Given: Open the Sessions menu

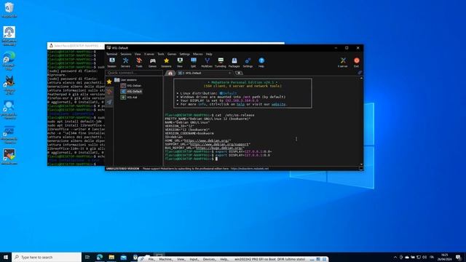Looking at the screenshot, I should (126, 54).
